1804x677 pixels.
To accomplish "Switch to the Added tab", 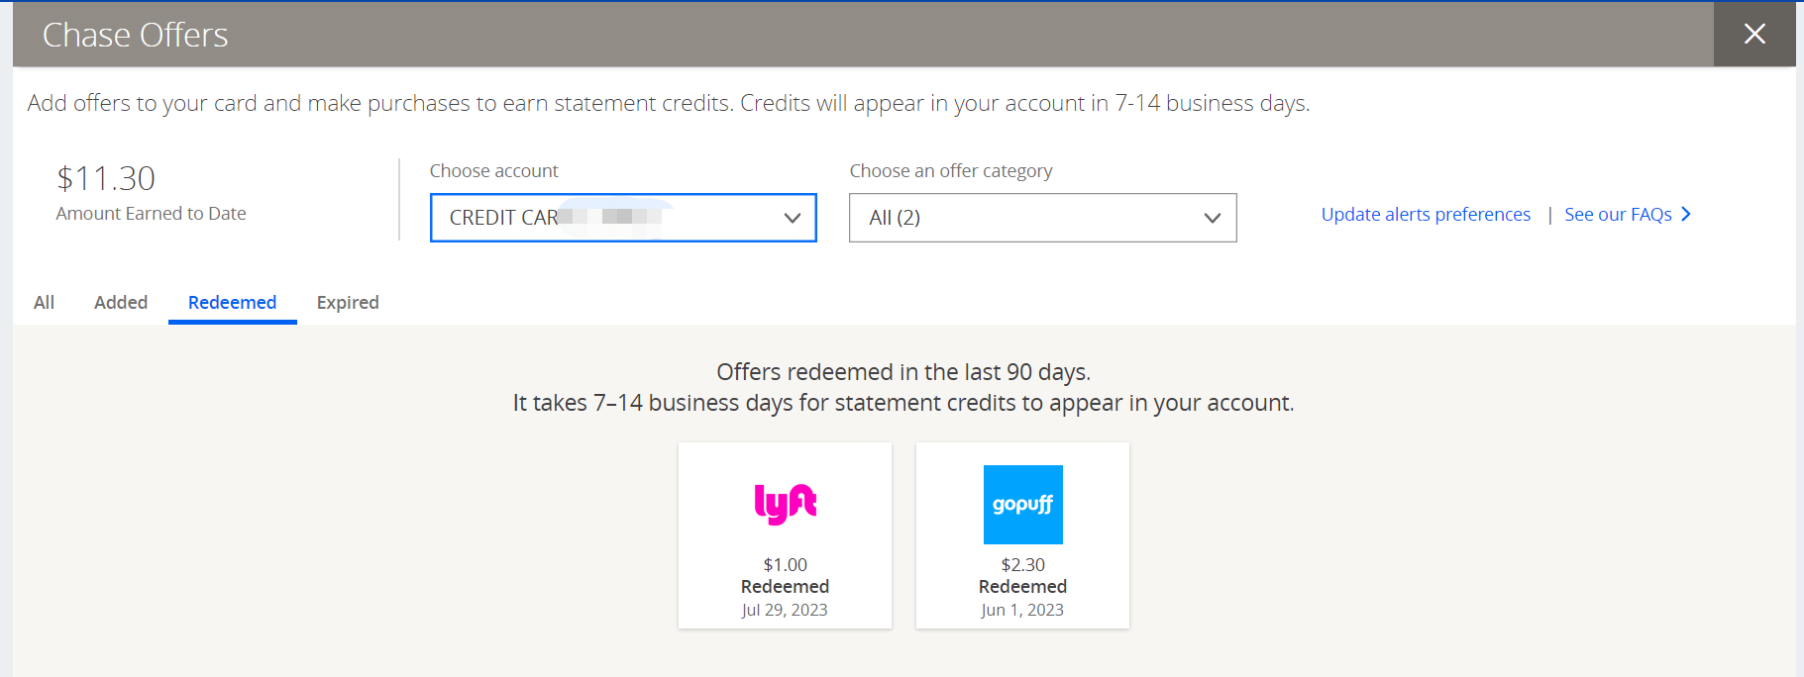I will click(x=121, y=303).
